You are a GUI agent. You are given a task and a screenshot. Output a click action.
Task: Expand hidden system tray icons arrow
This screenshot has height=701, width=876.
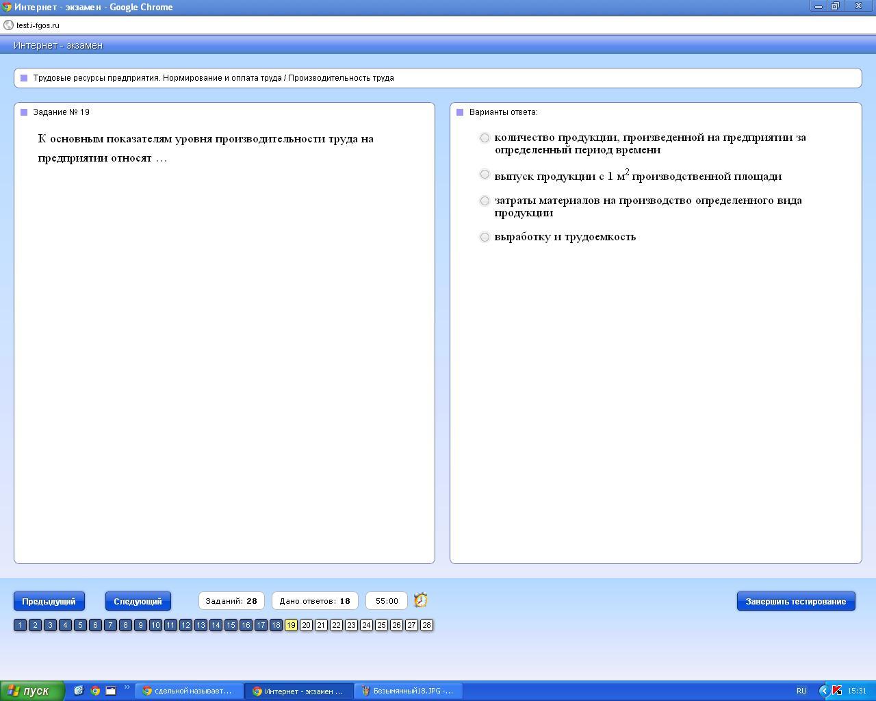point(824,691)
